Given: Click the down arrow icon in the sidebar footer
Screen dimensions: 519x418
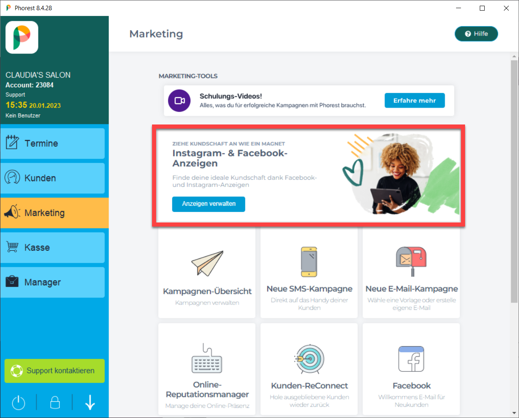Looking at the screenshot, I should click(x=90, y=402).
